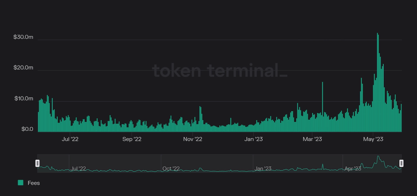
Task: Select the $0.0 axis label
Action: 27,129
